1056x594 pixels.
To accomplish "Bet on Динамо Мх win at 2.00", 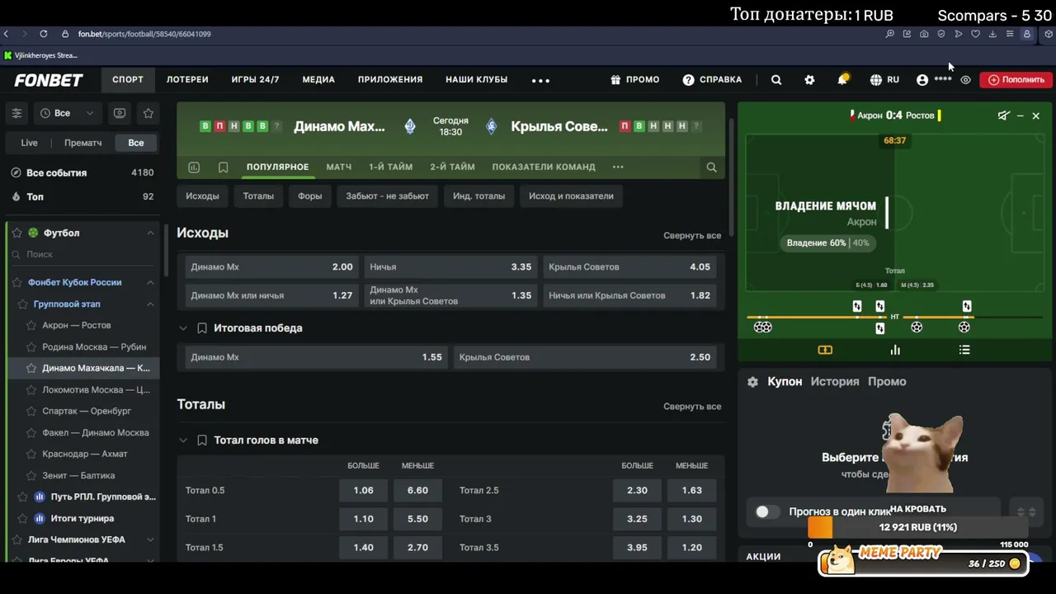I will [271, 267].
